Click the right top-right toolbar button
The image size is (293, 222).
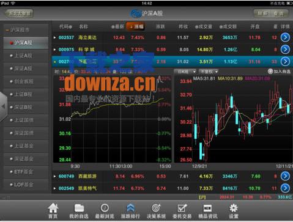click(x=280, y=13)
